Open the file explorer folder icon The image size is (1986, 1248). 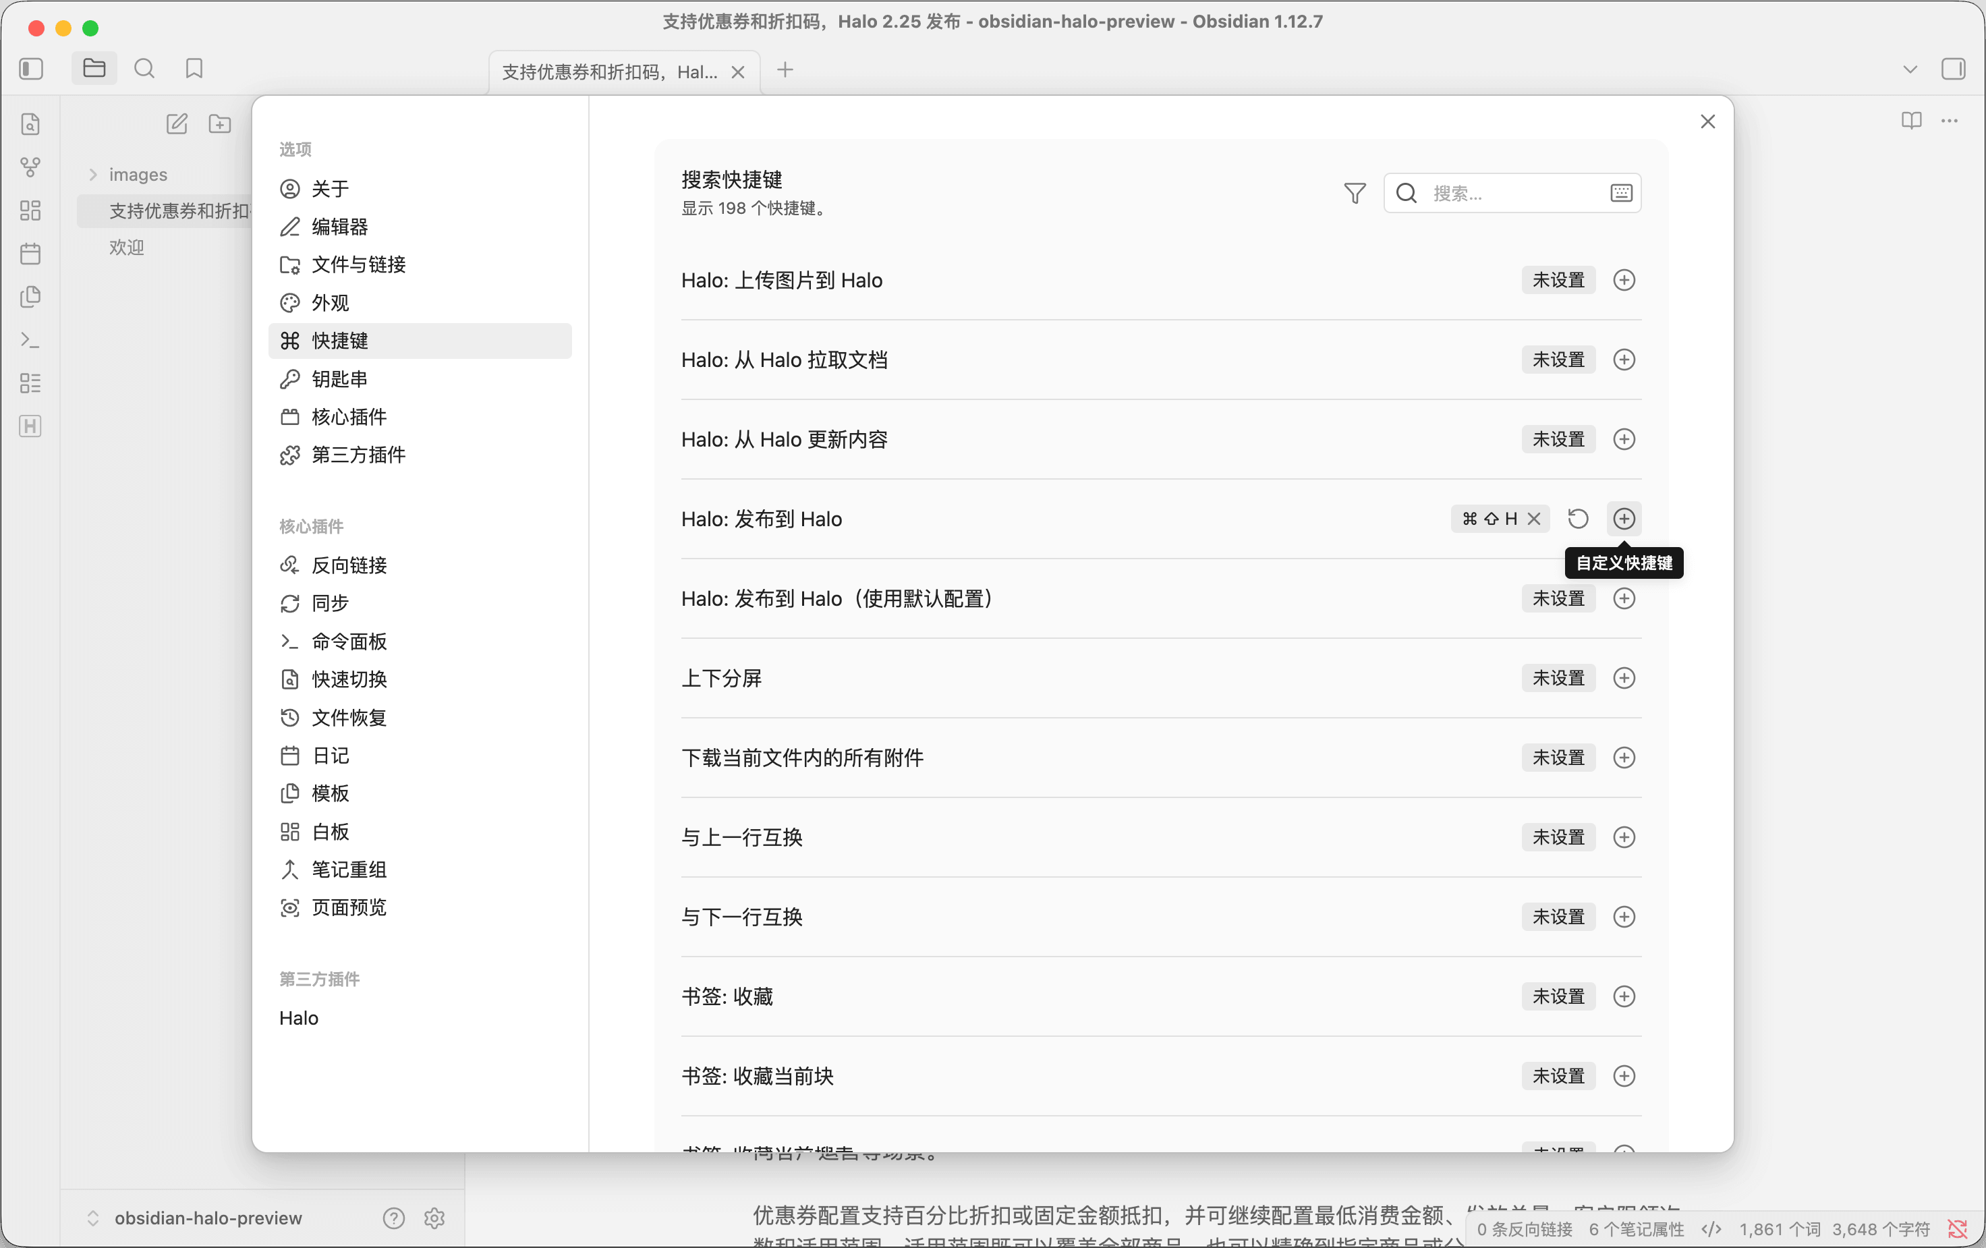point(94,69)
